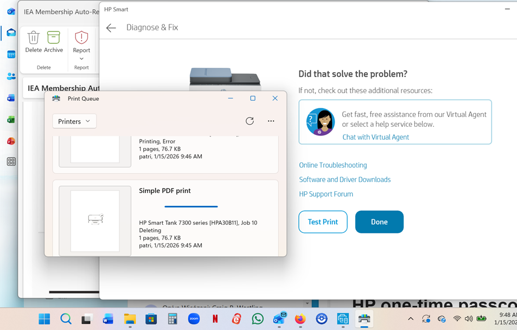Open File Explorer from the taskbar
Screen dimensions: 517x330
(x=130, y=319)
